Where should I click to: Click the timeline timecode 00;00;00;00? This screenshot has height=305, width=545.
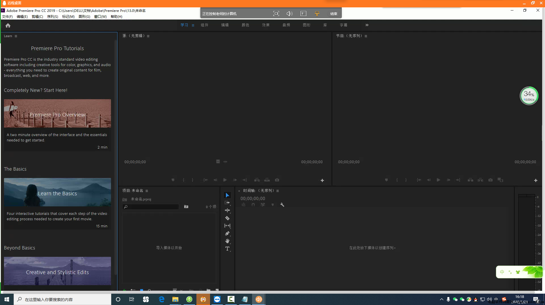tap(253, 198)
